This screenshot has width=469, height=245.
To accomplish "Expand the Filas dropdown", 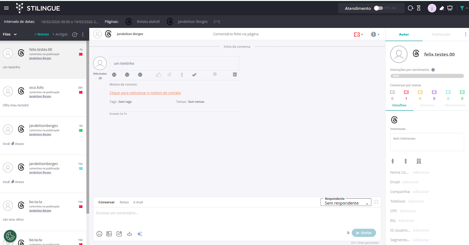I will tap(10, 34).
